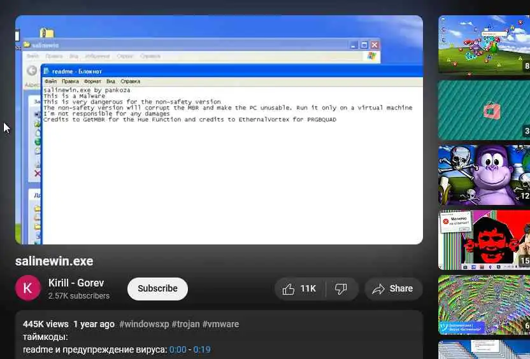Viewport: 530px width, 359px height.
Task: Open the purple BonziBuddy gorilla thumbnail
Action: tap(484, 175)
